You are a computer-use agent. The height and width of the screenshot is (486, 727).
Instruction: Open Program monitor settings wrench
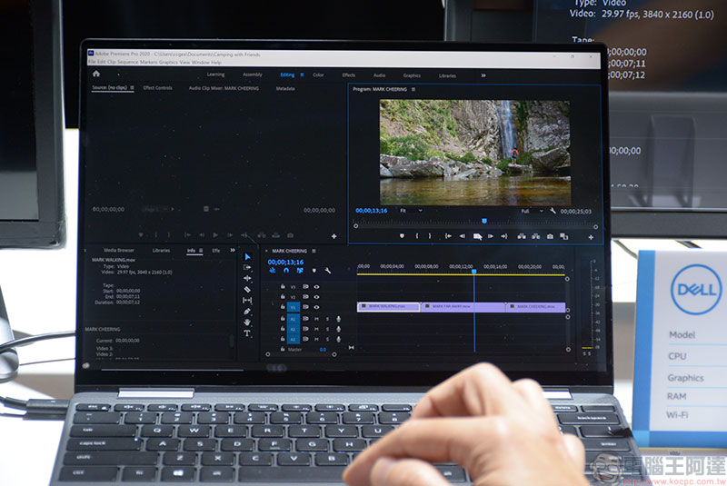pos(553,211)
